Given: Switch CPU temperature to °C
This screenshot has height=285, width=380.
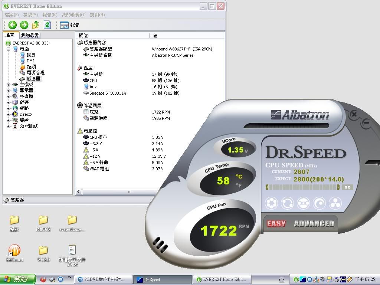Looking at the screenshot, I should click(239, 176).
